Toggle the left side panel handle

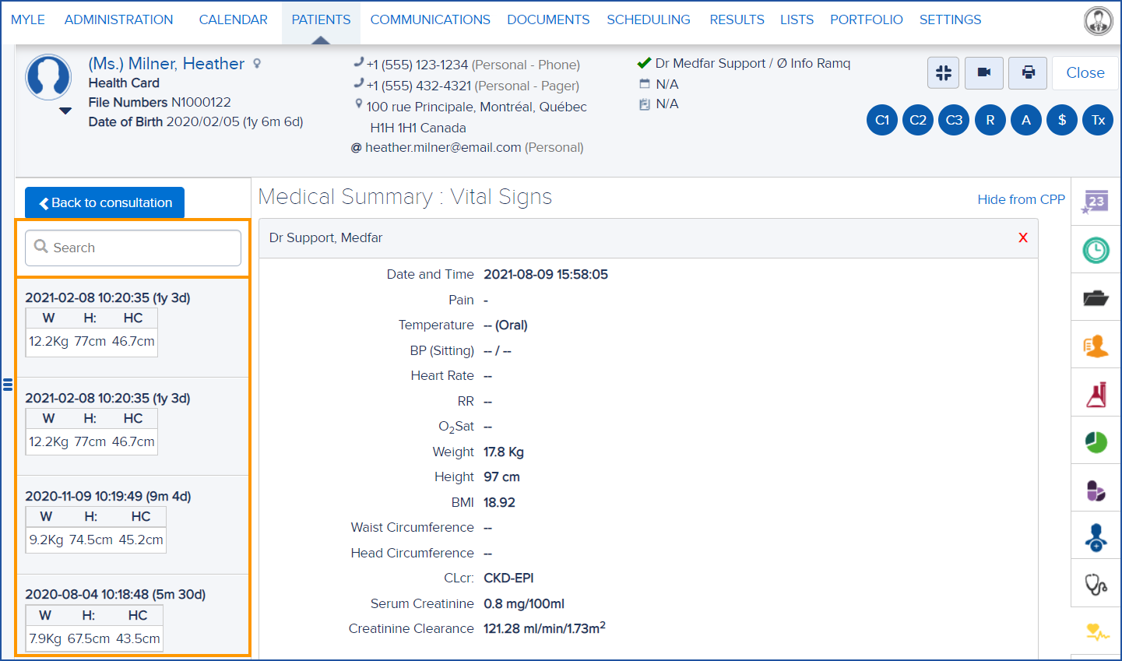8,384
